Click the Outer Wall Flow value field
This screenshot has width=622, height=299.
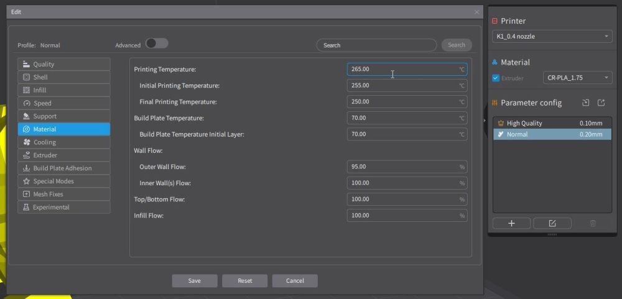coord(407,167)
